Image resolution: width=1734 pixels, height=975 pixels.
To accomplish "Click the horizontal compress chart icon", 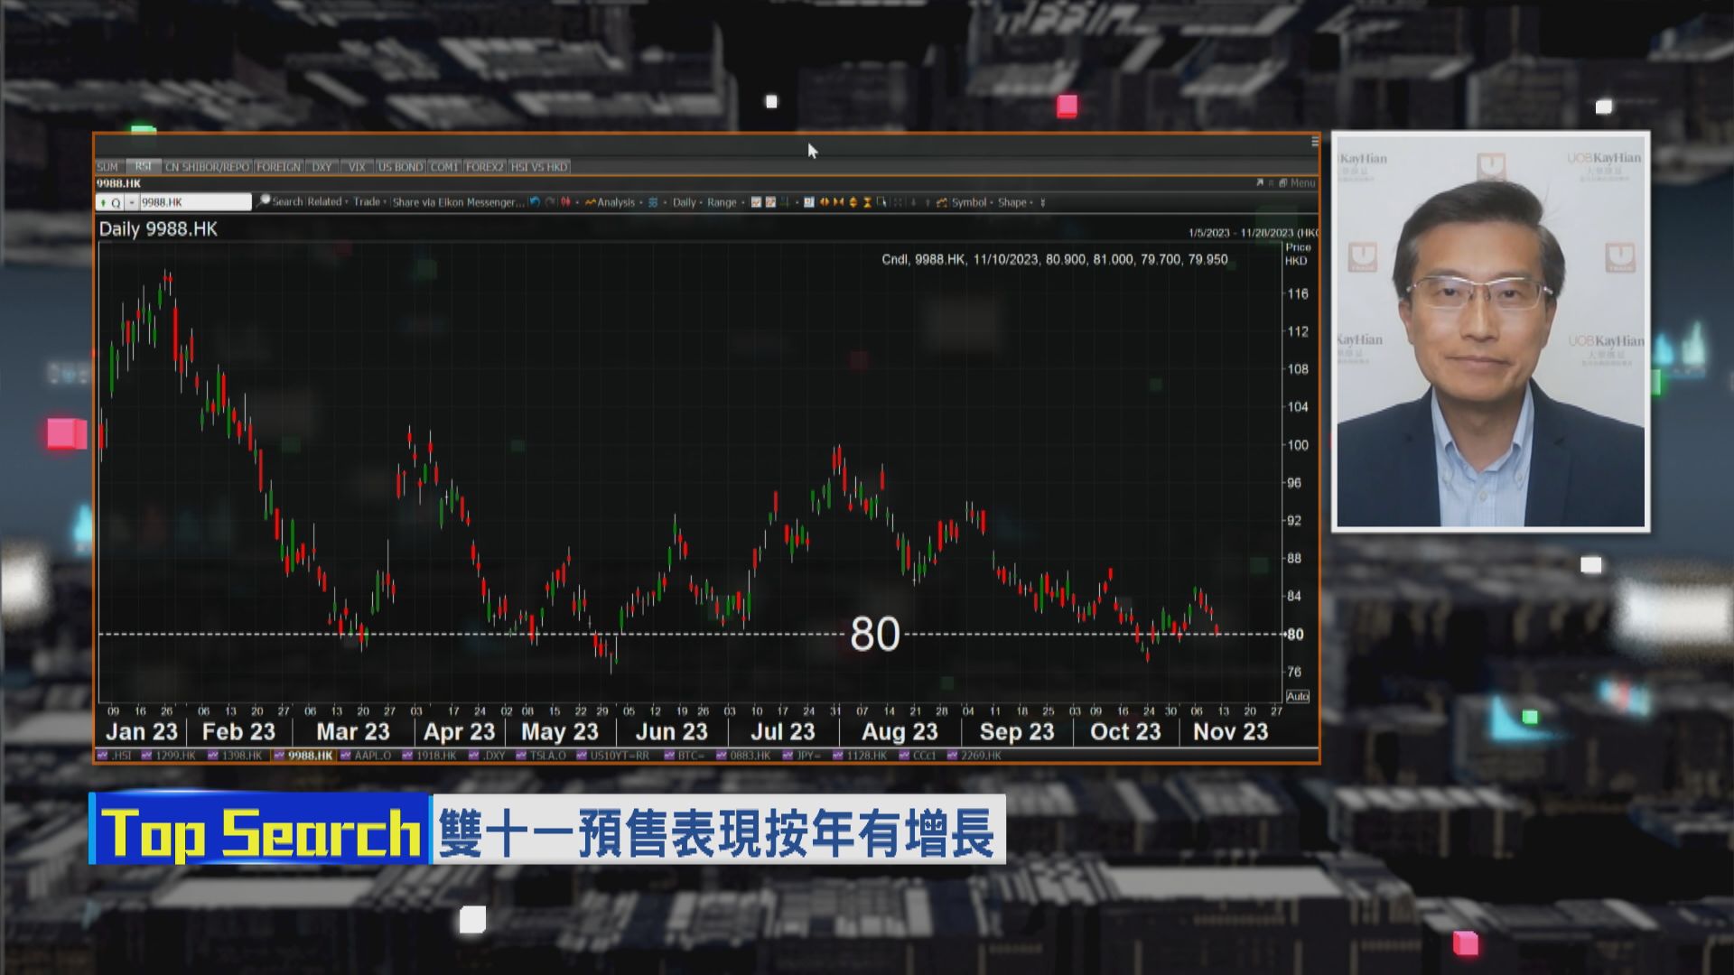I will 839,201.
